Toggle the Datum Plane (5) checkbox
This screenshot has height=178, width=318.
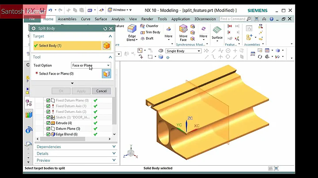tap(48, 129)
